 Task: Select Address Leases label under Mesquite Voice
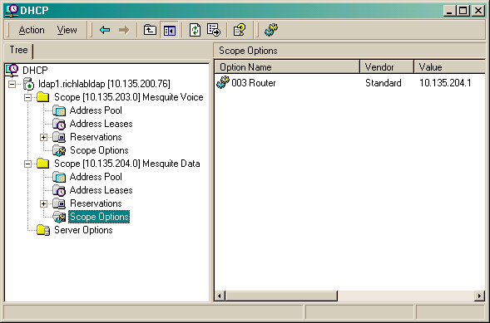coord(101,124)
